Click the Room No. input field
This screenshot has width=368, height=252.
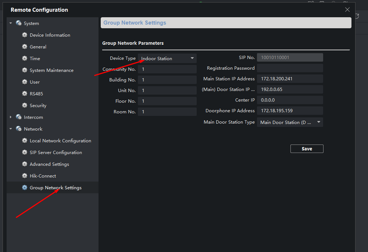coord(167,112)
